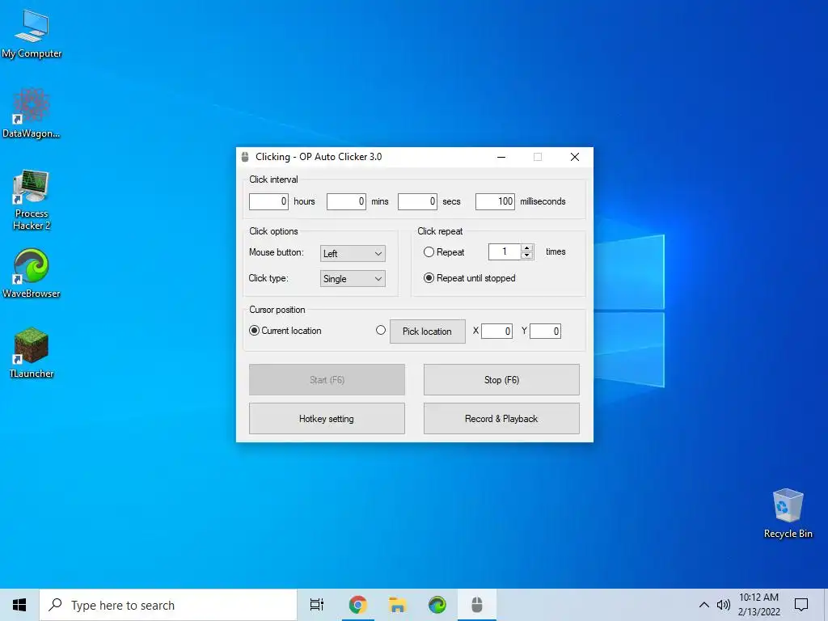Viewport: 828px width, 621px height.
Task: Click the Pick location button
Action: pyautogui.click(x=427, y=332)
